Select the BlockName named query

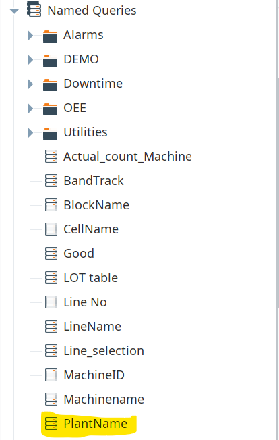click(x=96, y=205)
